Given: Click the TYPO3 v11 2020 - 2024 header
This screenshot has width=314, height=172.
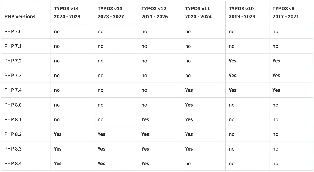Looking at the screenshot, I should (x=198, y=13).
